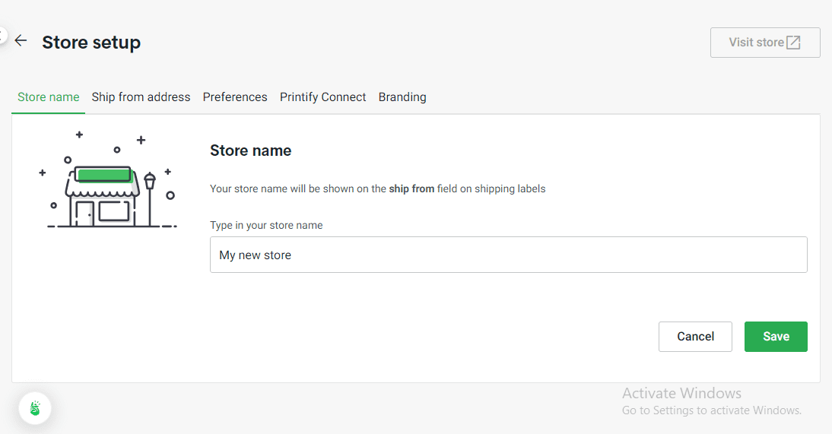Click the back arrow beside Store setup
The image size is (832, 434).
point(21,41)
